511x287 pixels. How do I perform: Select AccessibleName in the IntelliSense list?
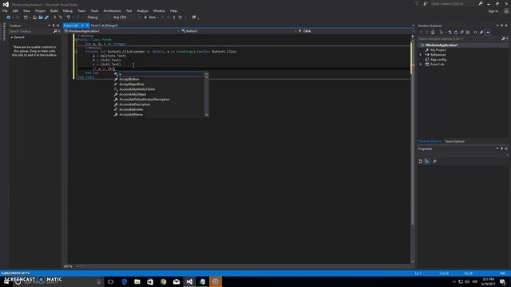coord(131,115)
